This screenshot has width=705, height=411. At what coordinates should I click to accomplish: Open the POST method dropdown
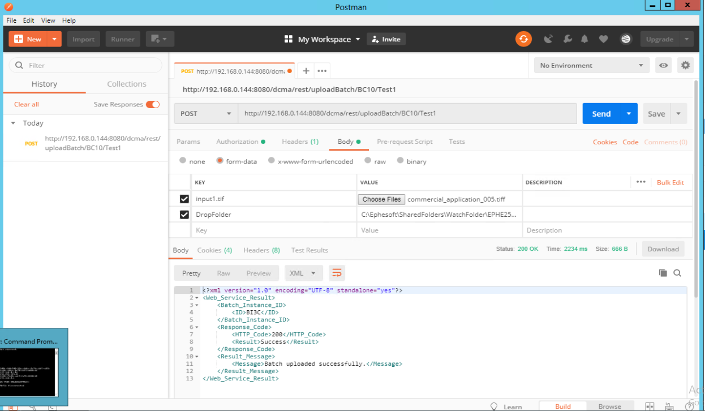(x=206, y=113)
